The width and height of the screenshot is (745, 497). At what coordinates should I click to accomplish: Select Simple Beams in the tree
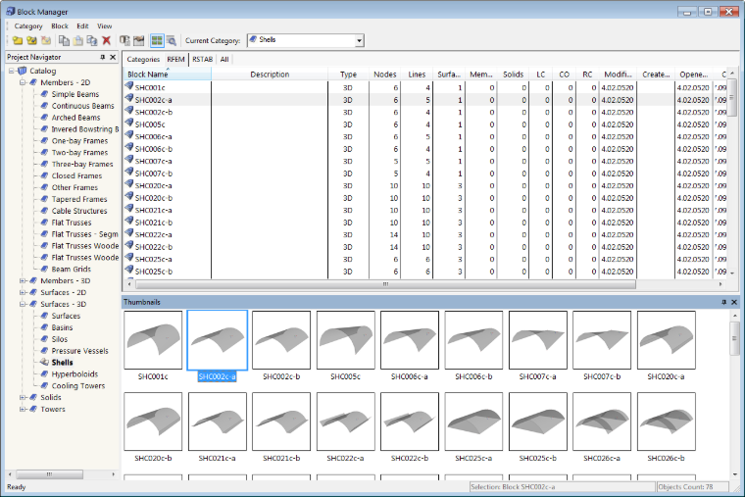click(x=75, y=94)
